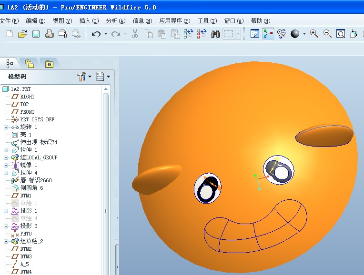Open the 工具(T) menu
The height and width of the screenshot is (275, 364).
[207, 21]
